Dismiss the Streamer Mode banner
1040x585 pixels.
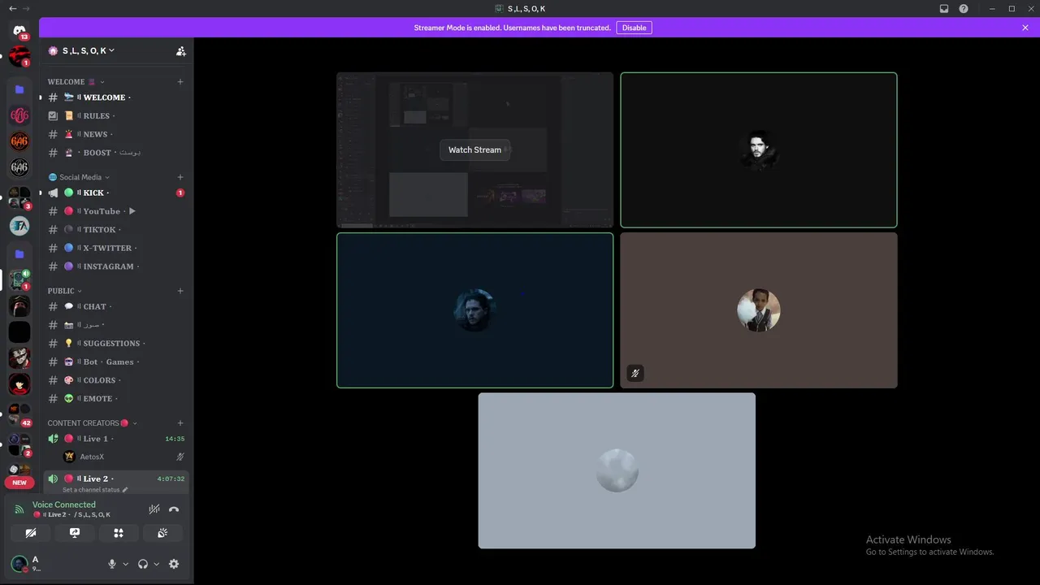pos(1025,28)
